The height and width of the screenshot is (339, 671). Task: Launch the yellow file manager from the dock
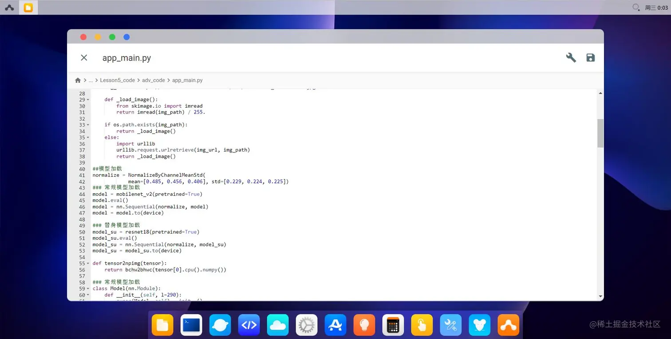click(x=162, y=325)
